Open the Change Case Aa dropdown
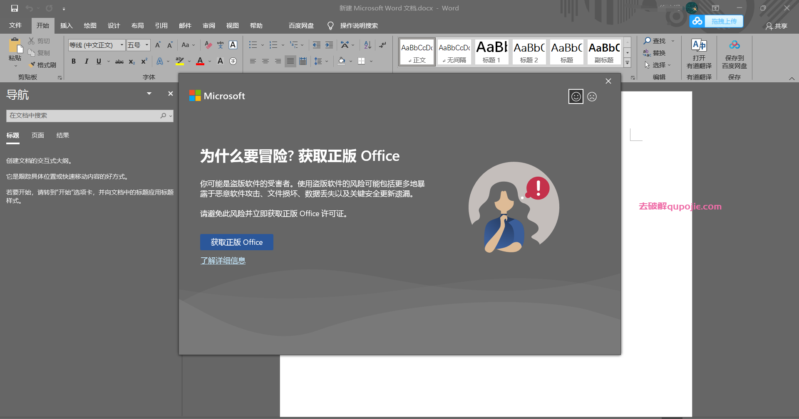The height and width of the screenshot is (419, 799). [188, 45]
